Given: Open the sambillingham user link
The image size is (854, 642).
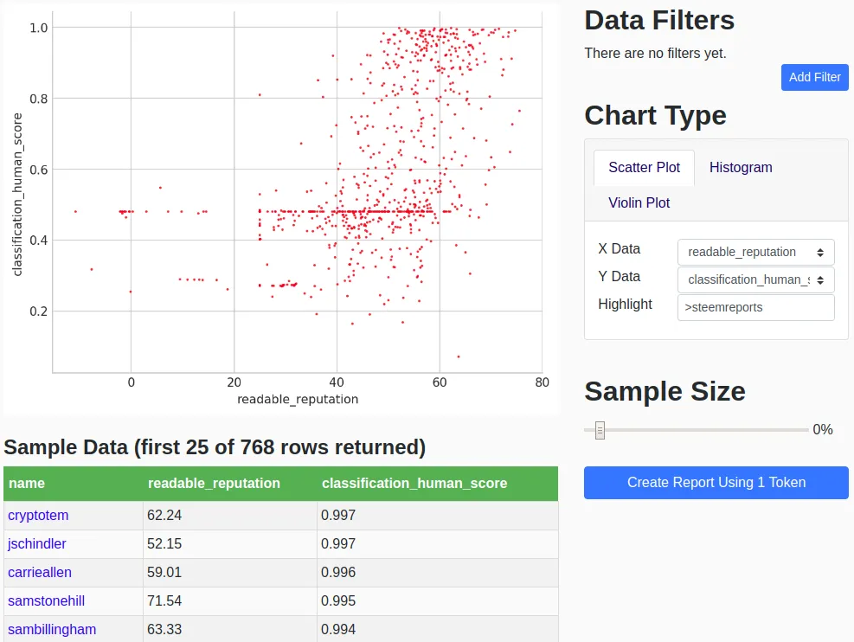Looking at the screenshot, I should [x=52, y=630].
